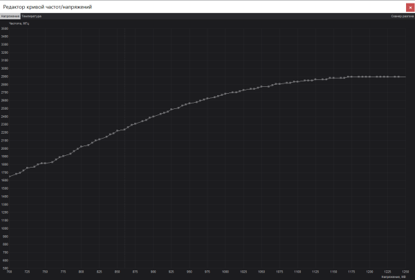Close the curve editor window

pyautogui.click(x=409, y=6)
